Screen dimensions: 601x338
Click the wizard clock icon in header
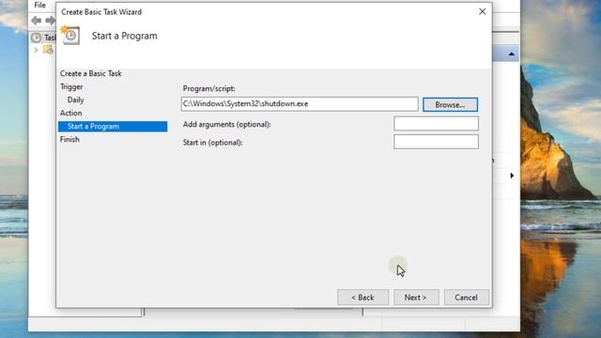point(70,36)
